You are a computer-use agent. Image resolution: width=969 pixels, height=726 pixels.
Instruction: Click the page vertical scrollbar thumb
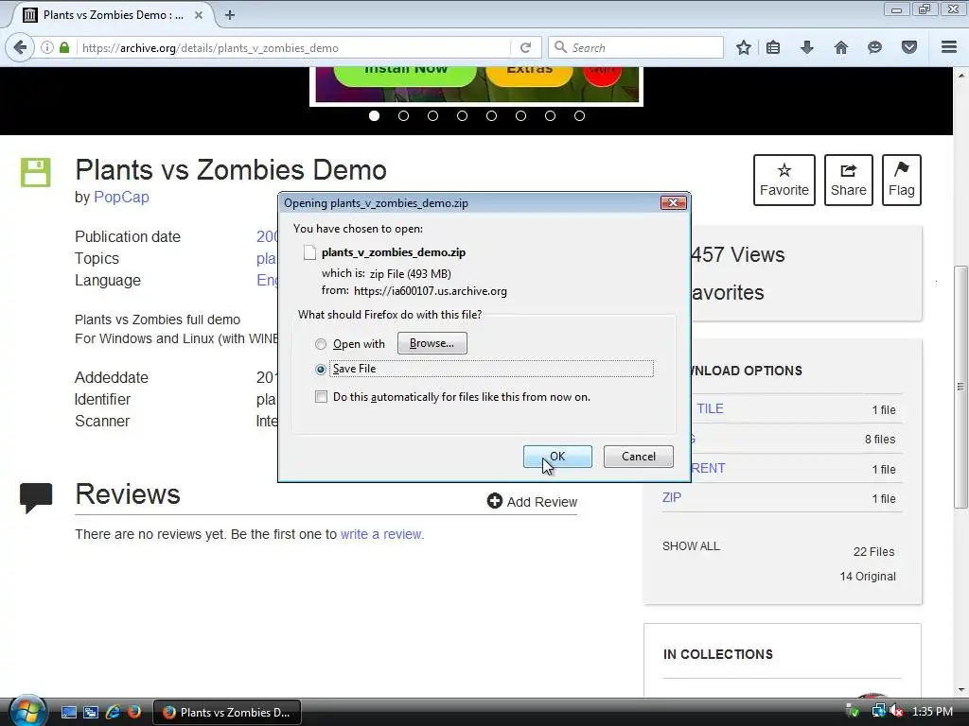(x=960, y=387)
